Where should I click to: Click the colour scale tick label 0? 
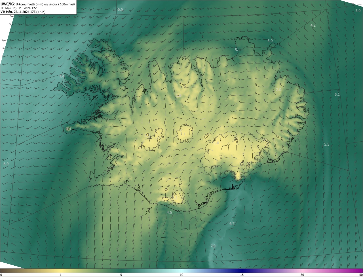click(1, 275)
